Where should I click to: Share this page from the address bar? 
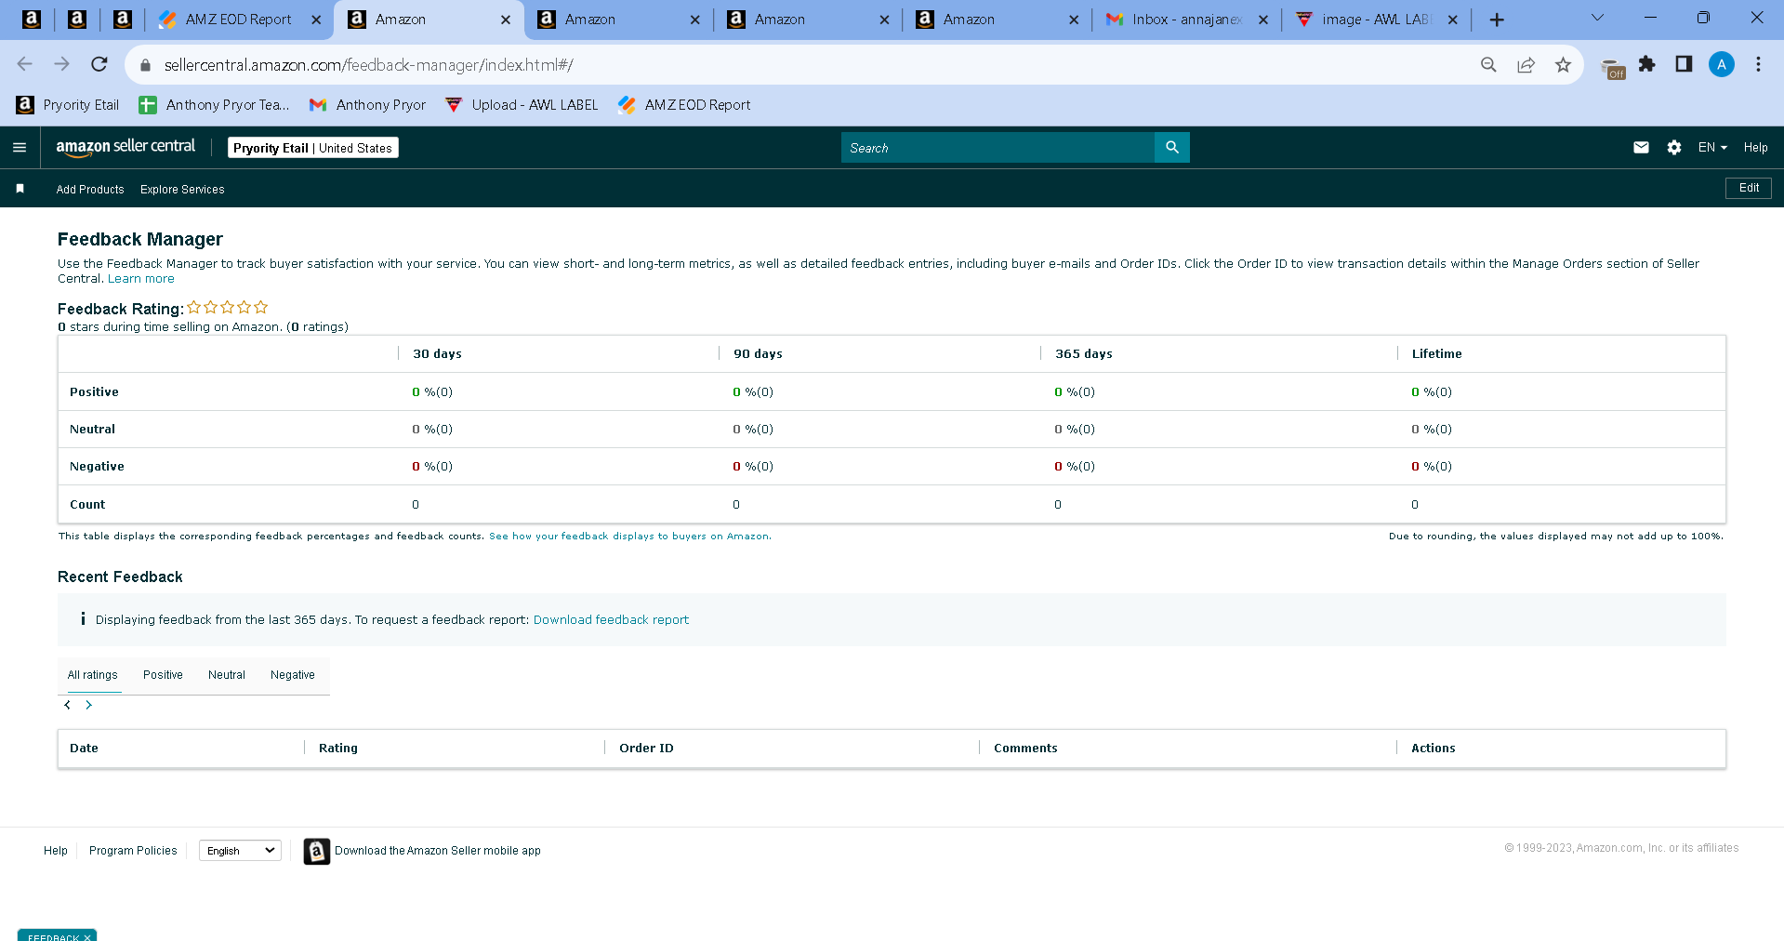[1526, 65]
